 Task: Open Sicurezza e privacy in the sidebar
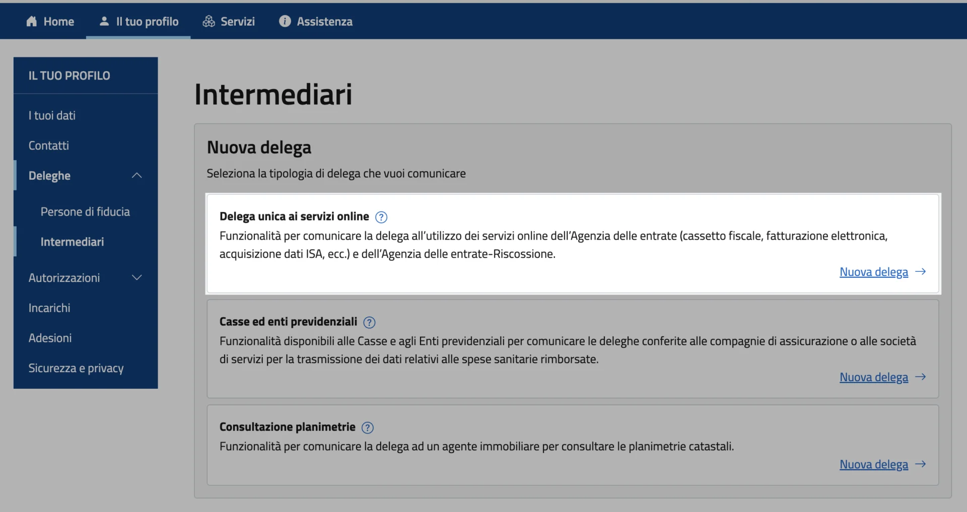(x=76, y=369)
